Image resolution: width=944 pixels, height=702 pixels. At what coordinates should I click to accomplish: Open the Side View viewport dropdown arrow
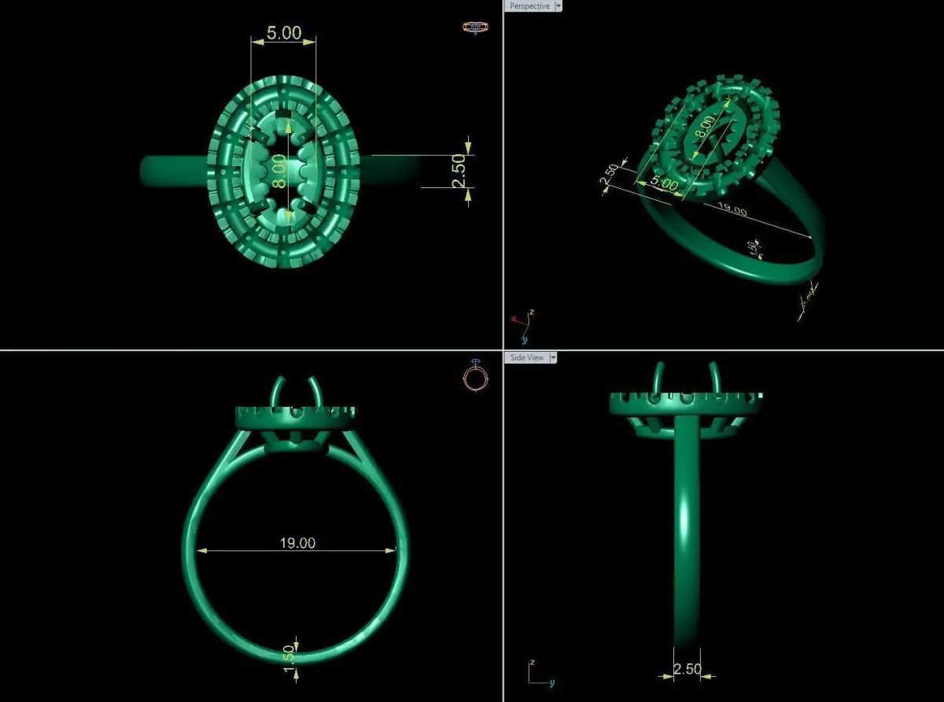point(553,357)
